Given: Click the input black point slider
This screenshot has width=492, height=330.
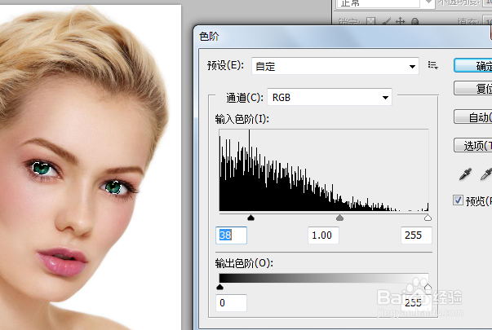Looking at the screenshot, I should click(x=250, y=218).
